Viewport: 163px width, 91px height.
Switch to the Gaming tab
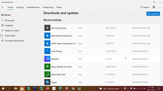click(x=20, y=7)
